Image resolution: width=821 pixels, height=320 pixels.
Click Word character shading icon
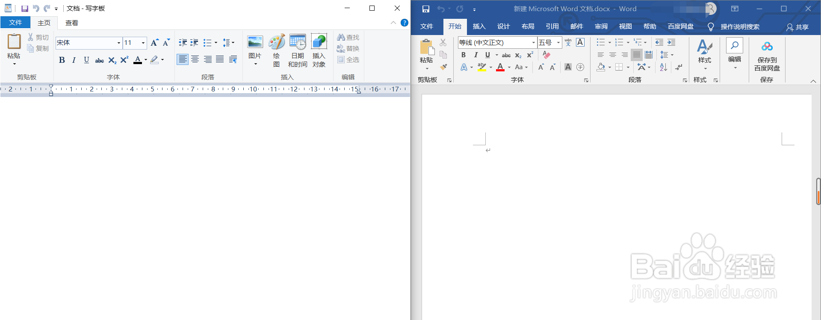(568, 67)
